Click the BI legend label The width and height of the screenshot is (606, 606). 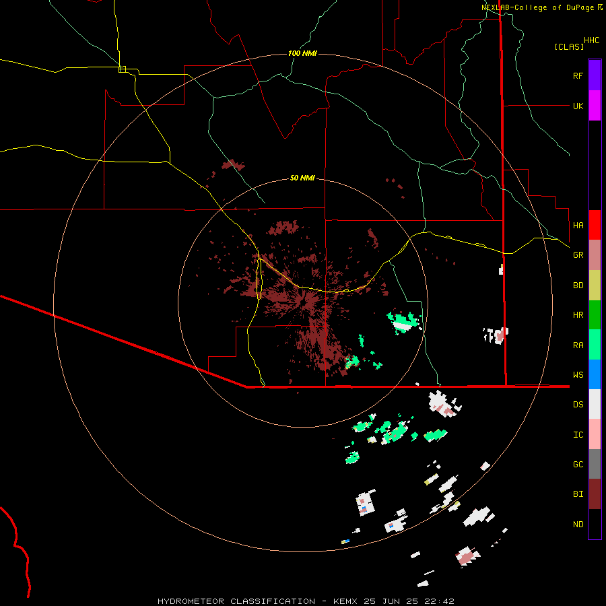click(578, 494)
